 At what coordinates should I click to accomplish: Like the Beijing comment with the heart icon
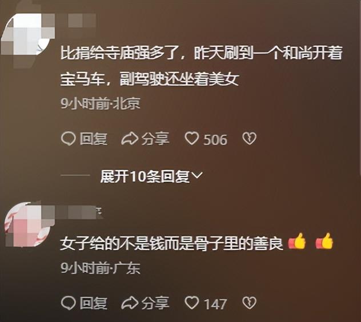pyautogui.click(x=192, y=138)
